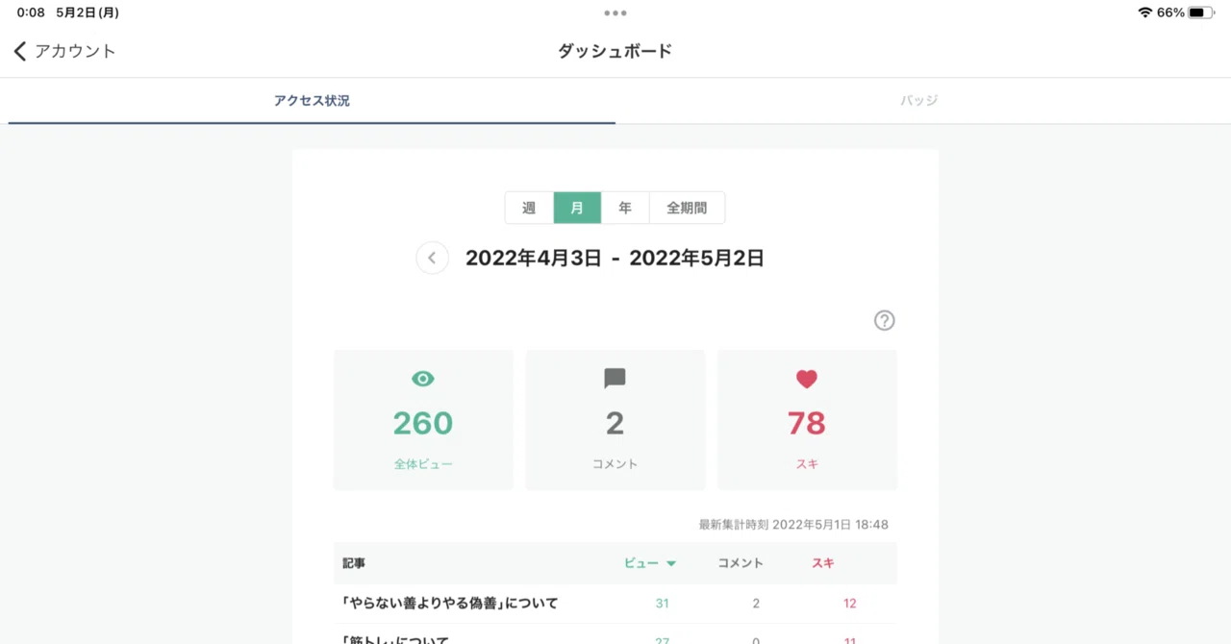Click the 31 views cell
Image resolution: width=1231 pixels, height=644 pixels.
point(662,604)
